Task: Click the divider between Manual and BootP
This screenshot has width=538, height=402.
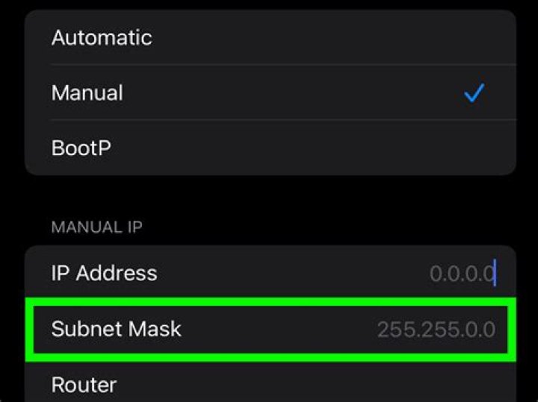Action: (x=282, y=120)
